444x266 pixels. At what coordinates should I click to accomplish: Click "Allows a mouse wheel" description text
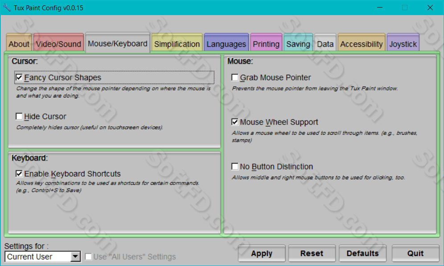[x=325, y=137]
